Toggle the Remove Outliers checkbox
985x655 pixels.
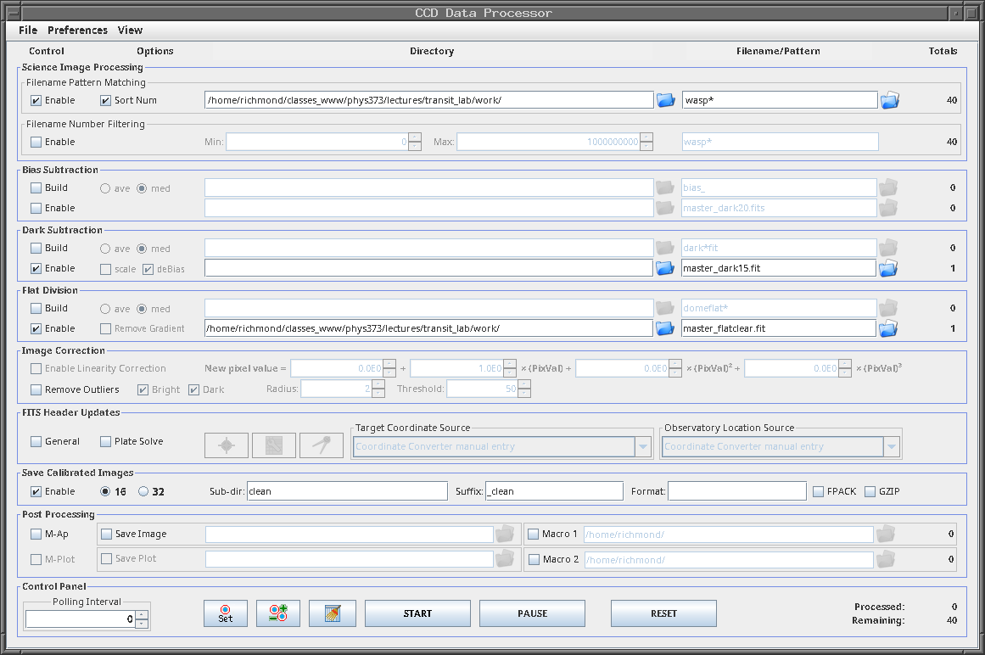click(36, 389)
